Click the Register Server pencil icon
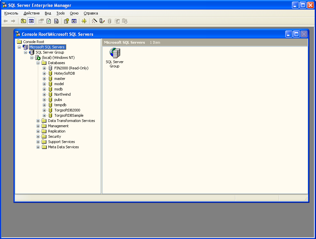This screenshot has height=239, width=316. 102,21
